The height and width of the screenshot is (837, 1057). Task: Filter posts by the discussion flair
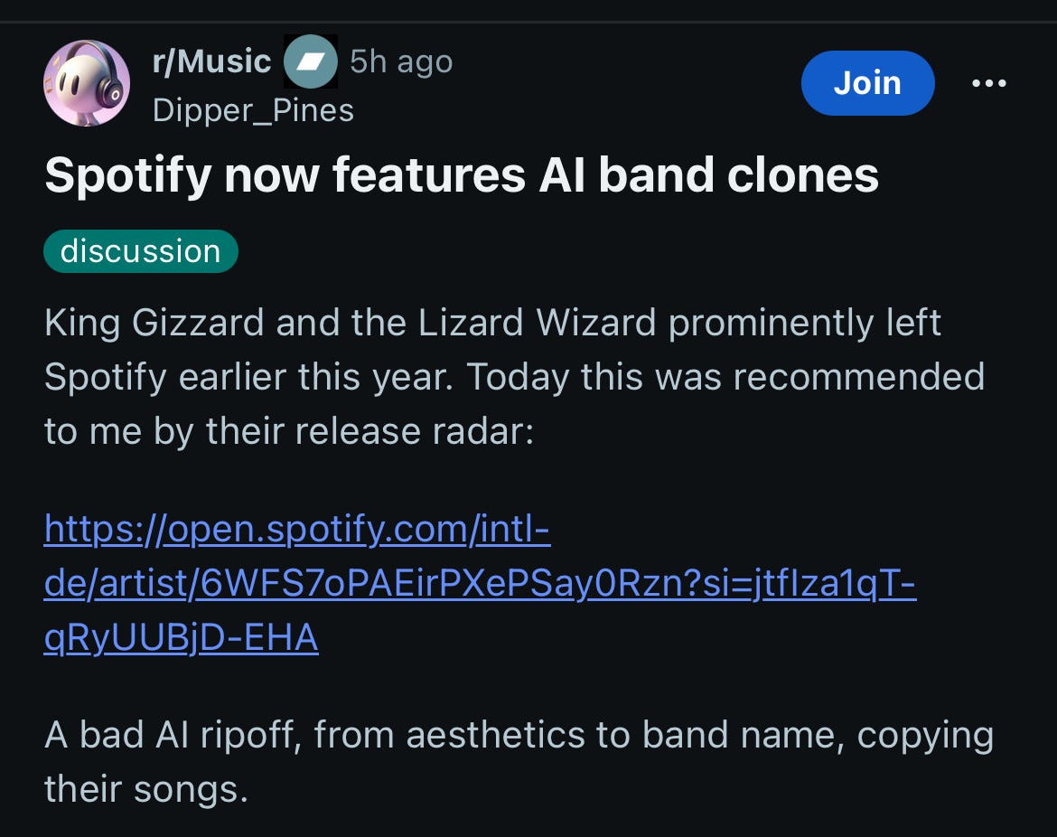(x=141, y=250)
